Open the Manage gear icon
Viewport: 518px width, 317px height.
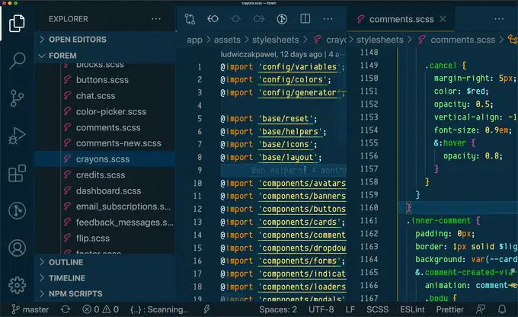pos(17,285)
